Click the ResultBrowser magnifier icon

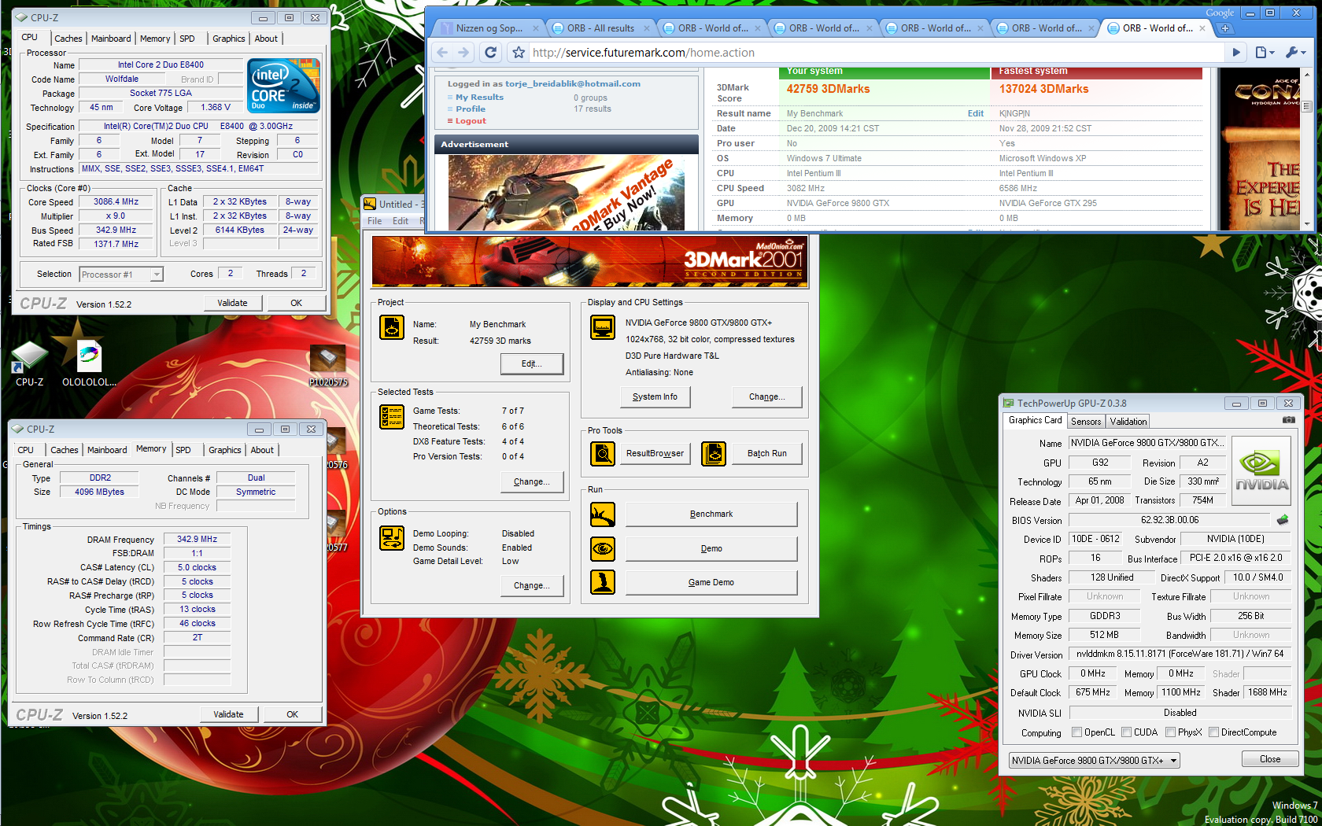coord(603,453)
